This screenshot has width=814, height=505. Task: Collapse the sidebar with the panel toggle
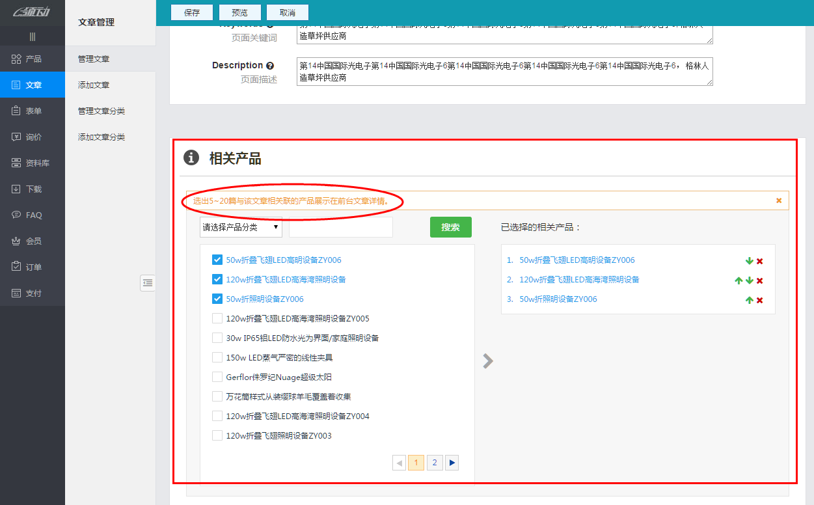tap(148, 282)
